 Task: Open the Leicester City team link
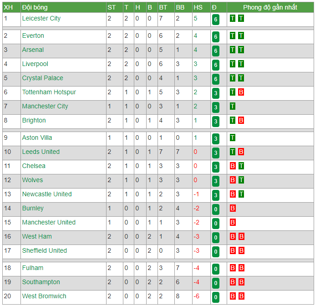tap(41, 19)
